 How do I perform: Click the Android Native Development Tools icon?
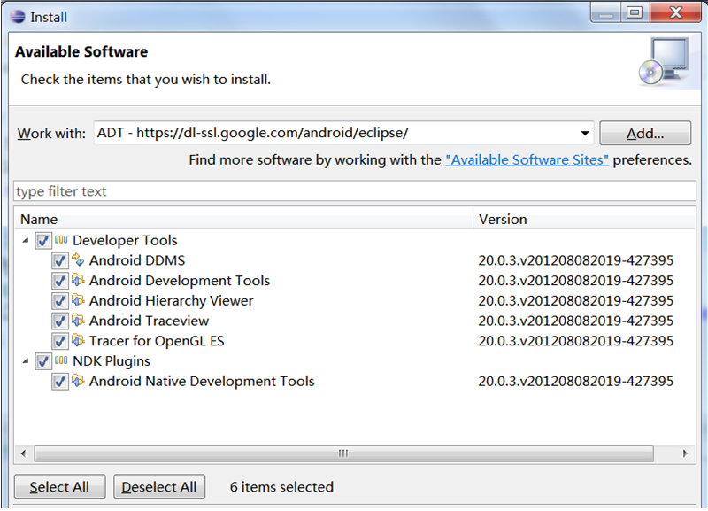[x=78, y=381]
